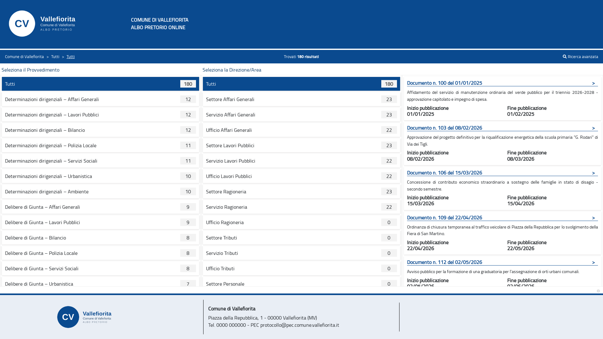Click the underlined Tutti breadcrumb
This screenshot has height=339, width=603.
pos(71,56)
